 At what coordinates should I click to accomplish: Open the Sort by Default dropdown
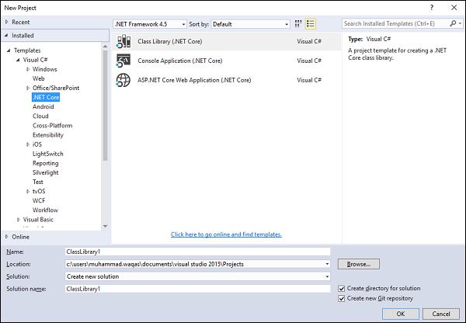pos(250,24)
